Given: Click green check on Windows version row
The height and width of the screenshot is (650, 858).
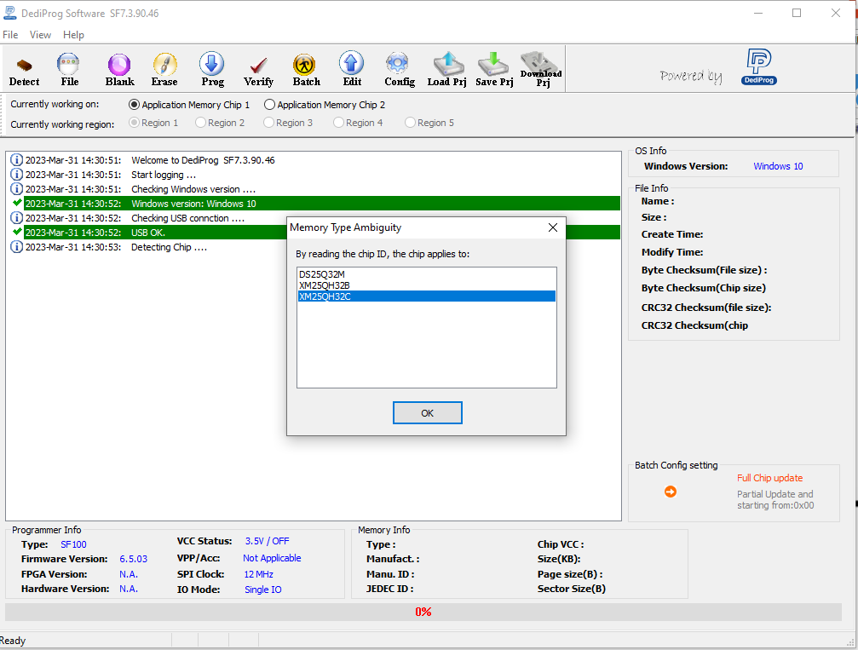Looking at the screenshot, I should point(18,203).
